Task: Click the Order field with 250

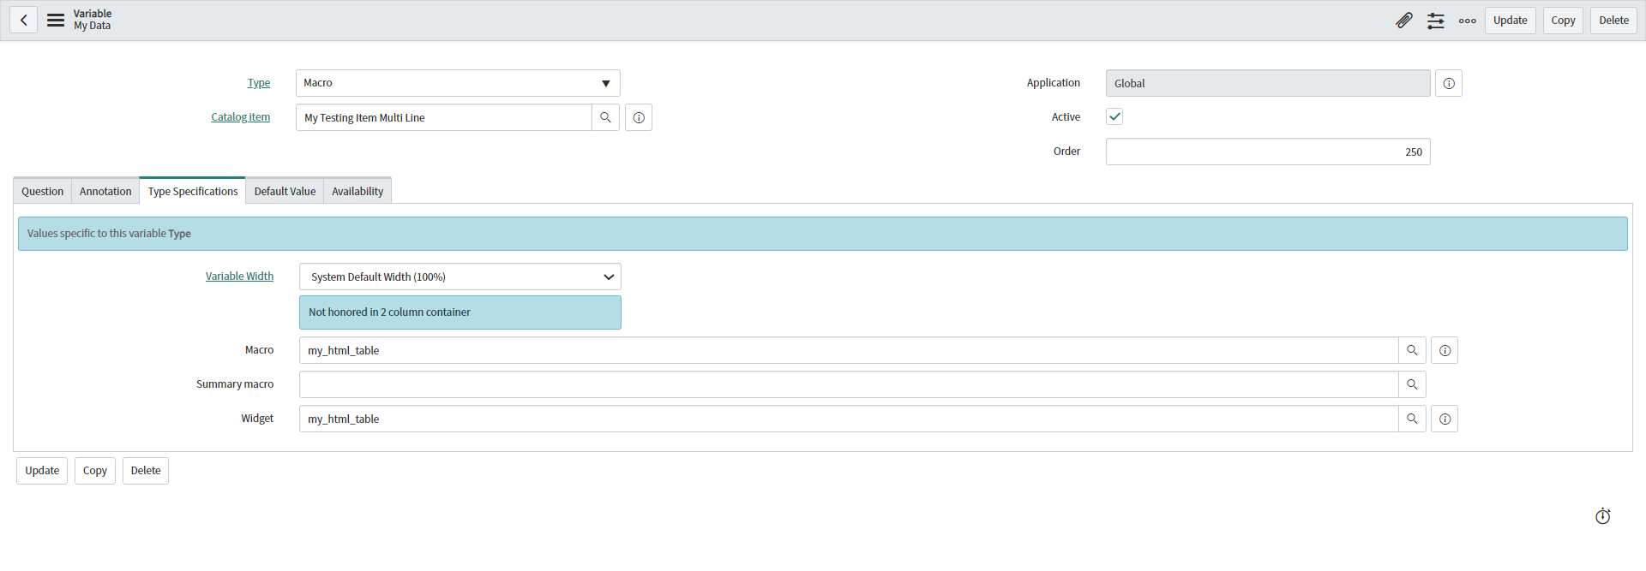Action: pyautogui.click(x=1268, y=152)
